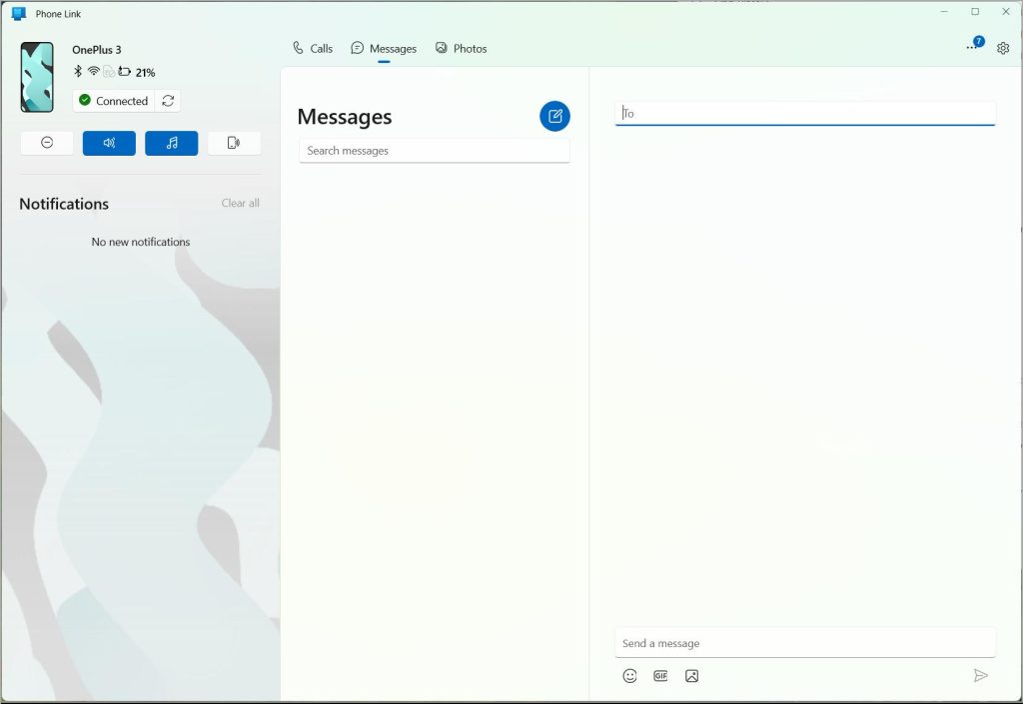Open Phone Link settings via the gear icon
1023x704 pixels.
[x=1002, y=48]
